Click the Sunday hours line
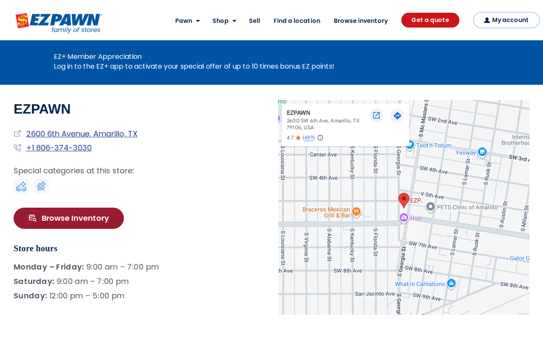 [69, 296]
